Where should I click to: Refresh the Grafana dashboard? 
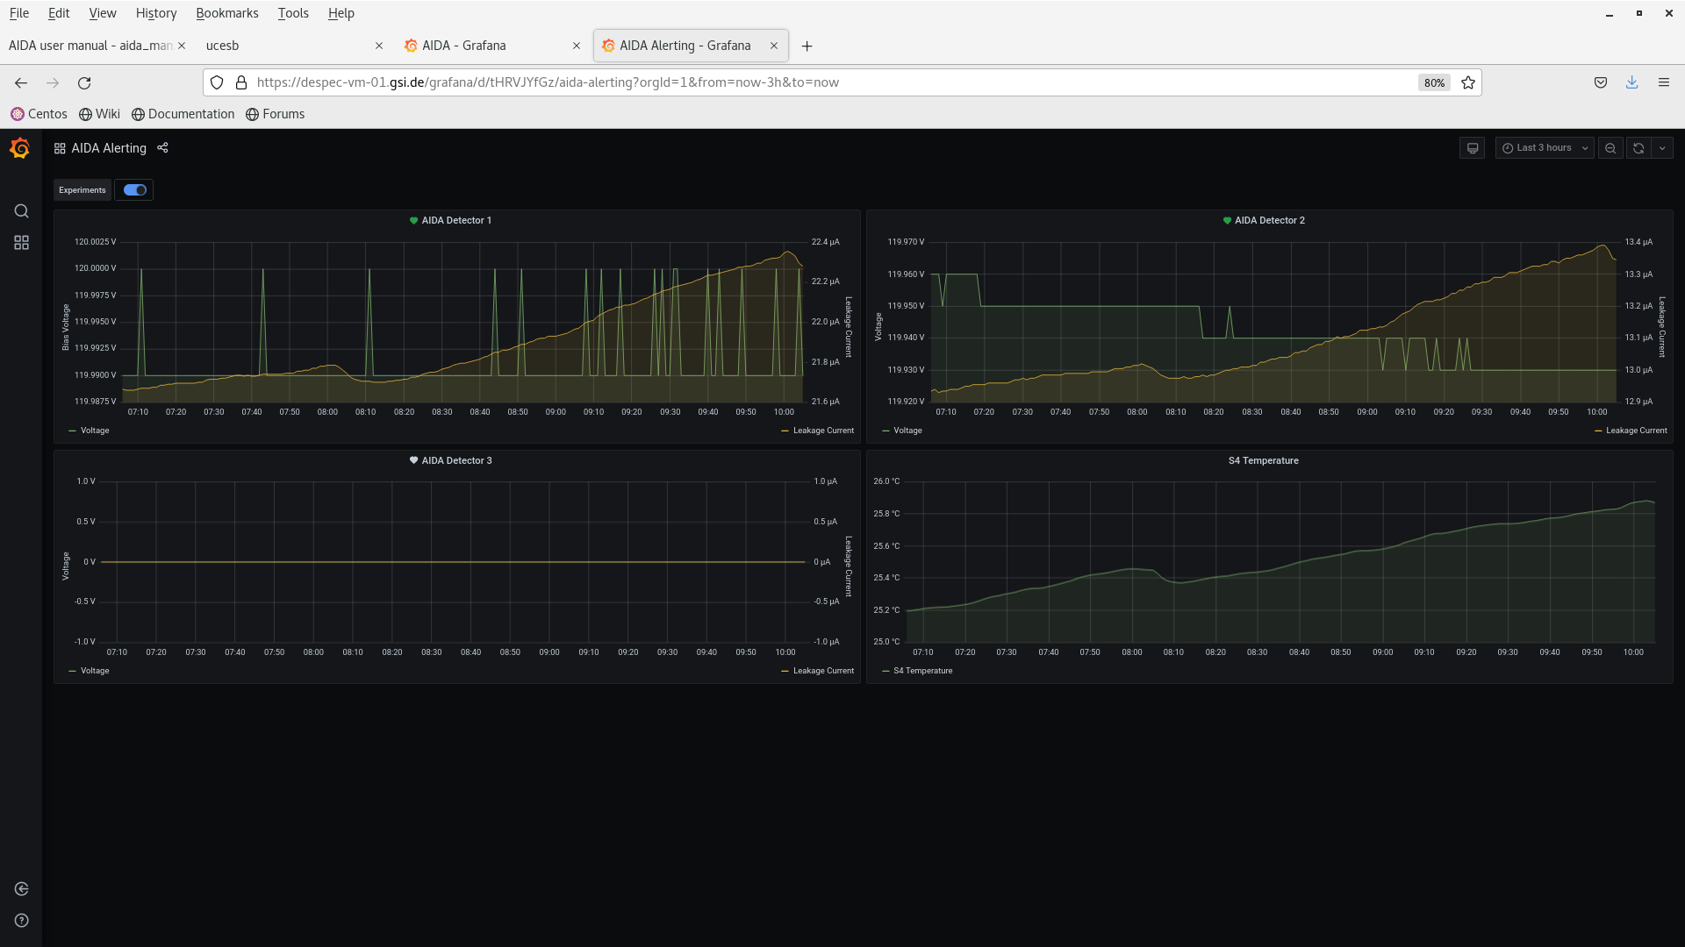(x=1638, y=148)
